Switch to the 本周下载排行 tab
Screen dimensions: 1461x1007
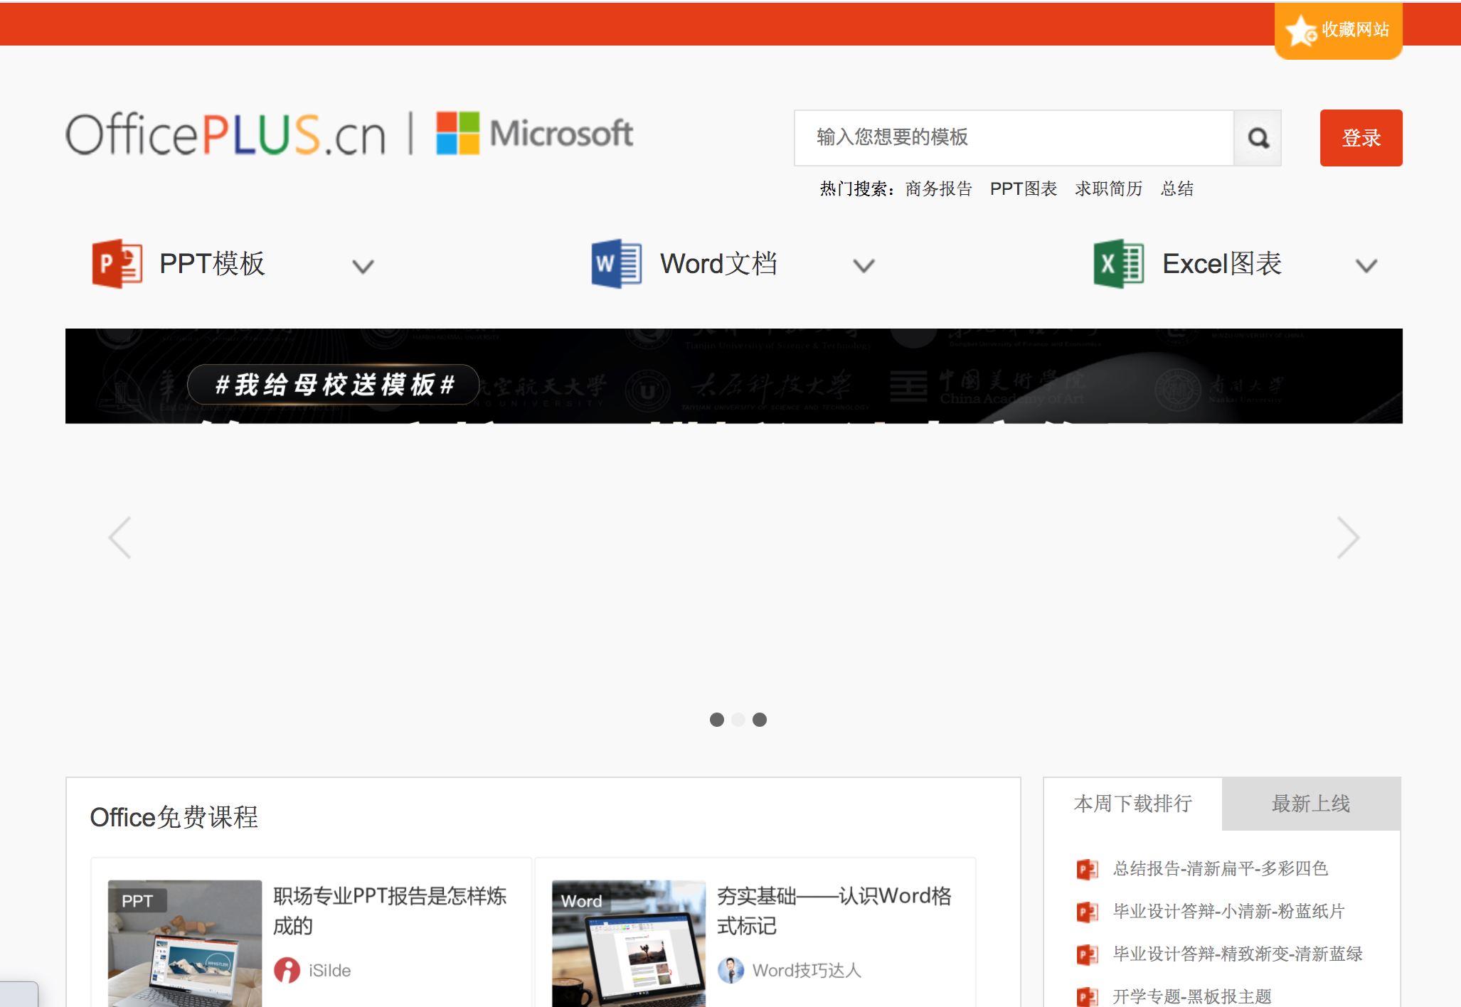point(1132,804)
